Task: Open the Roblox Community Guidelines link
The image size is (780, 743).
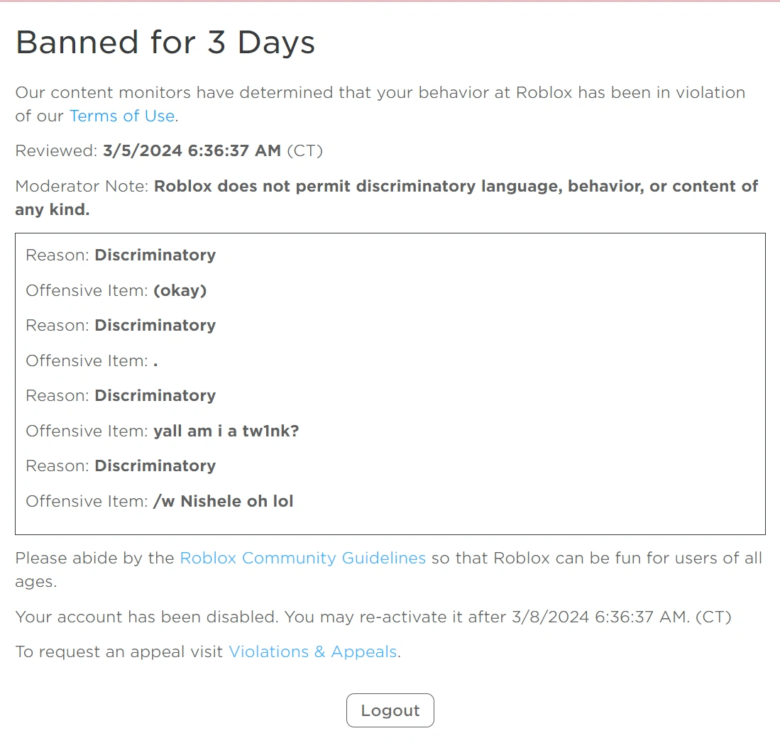Action: point(303,558)
